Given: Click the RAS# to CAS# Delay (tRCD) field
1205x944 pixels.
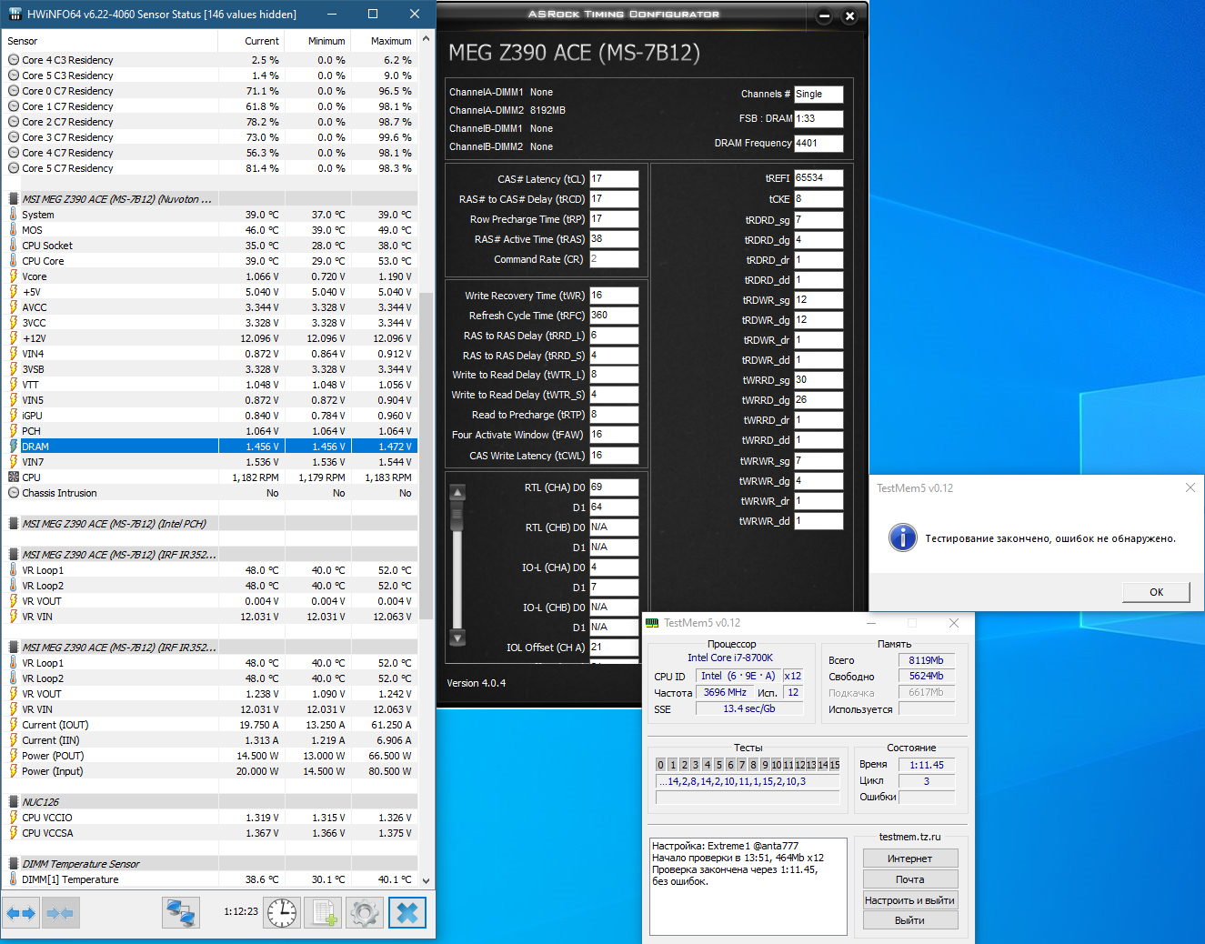Looking at the screenshot, I should pyautogui.click(x=614, y=199).
